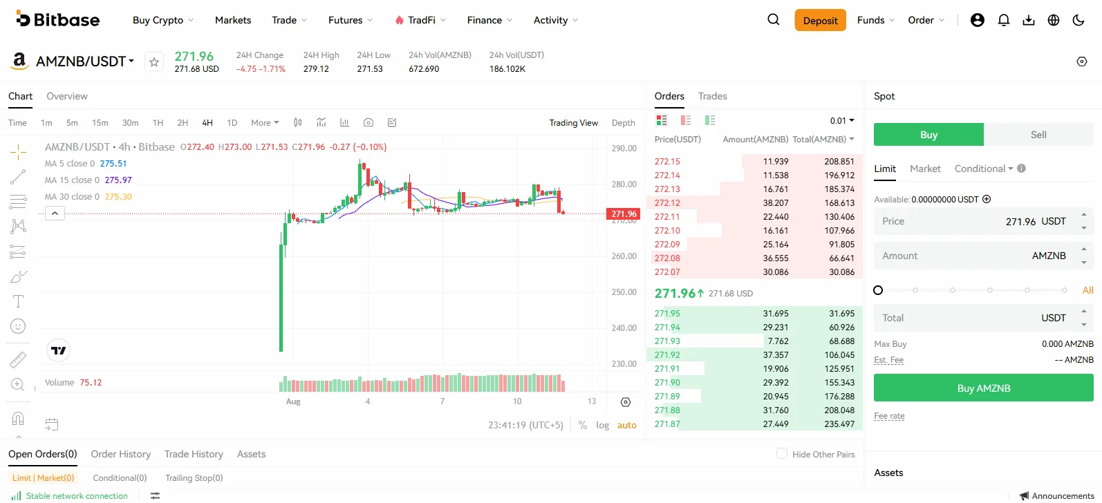
Task: Select the crosshair cursor tool
Action: click(x=18, y=151)
